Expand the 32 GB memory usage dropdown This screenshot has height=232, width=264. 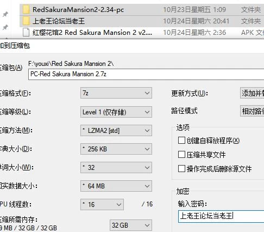coord(131,225)
